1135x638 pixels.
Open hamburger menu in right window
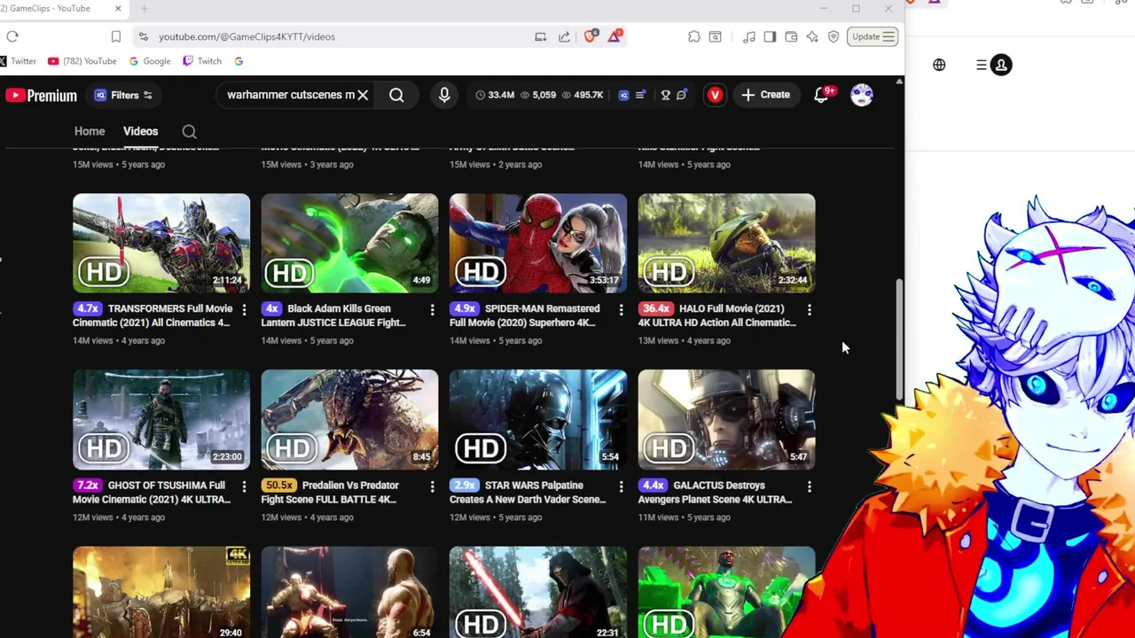pyautogui.click(x=982, y=65)
